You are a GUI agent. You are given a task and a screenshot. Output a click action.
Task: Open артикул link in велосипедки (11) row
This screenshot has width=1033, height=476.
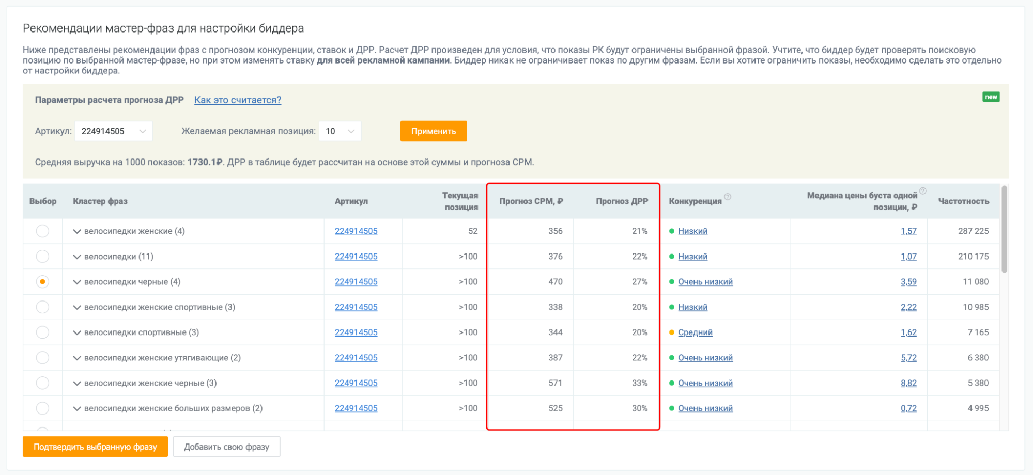pos(356,257)
